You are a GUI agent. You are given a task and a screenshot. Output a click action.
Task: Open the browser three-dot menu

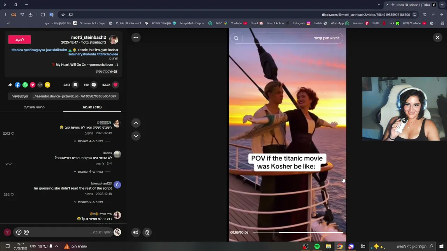[x=5, y=15]
